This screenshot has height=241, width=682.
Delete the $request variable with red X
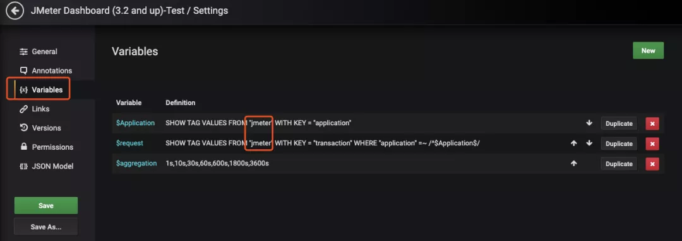pos(652,143)
